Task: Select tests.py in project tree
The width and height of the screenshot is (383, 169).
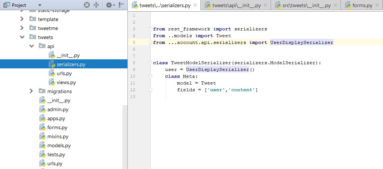Action: (56, 155)
